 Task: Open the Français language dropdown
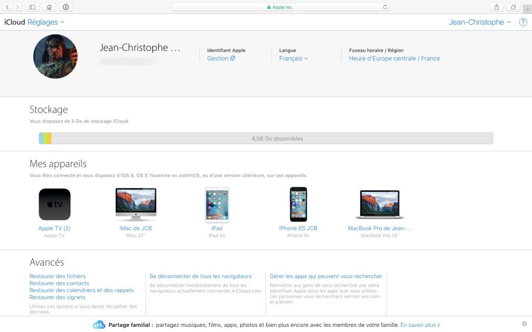point(294,58)
